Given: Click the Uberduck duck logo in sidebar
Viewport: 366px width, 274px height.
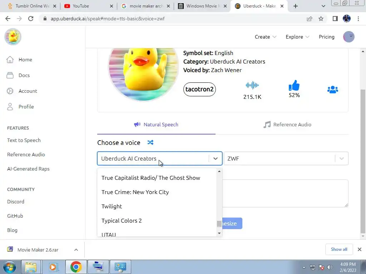Looking at the screenshot, I should pyautogui.click(x=13, y=37).
